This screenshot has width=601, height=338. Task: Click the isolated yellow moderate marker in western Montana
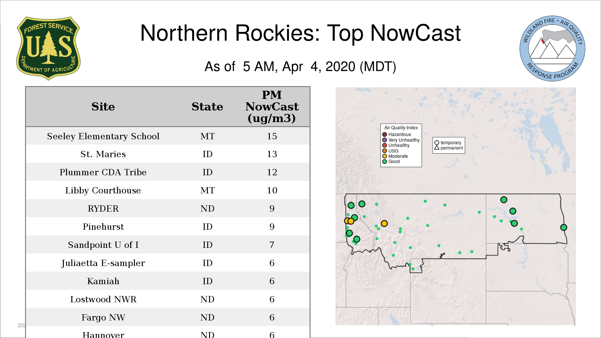[x=384, y=223]
